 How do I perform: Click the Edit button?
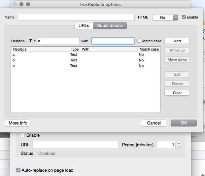pos(177,74)
